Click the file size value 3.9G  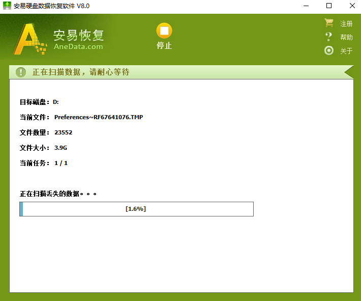click(x=61, y=148)
